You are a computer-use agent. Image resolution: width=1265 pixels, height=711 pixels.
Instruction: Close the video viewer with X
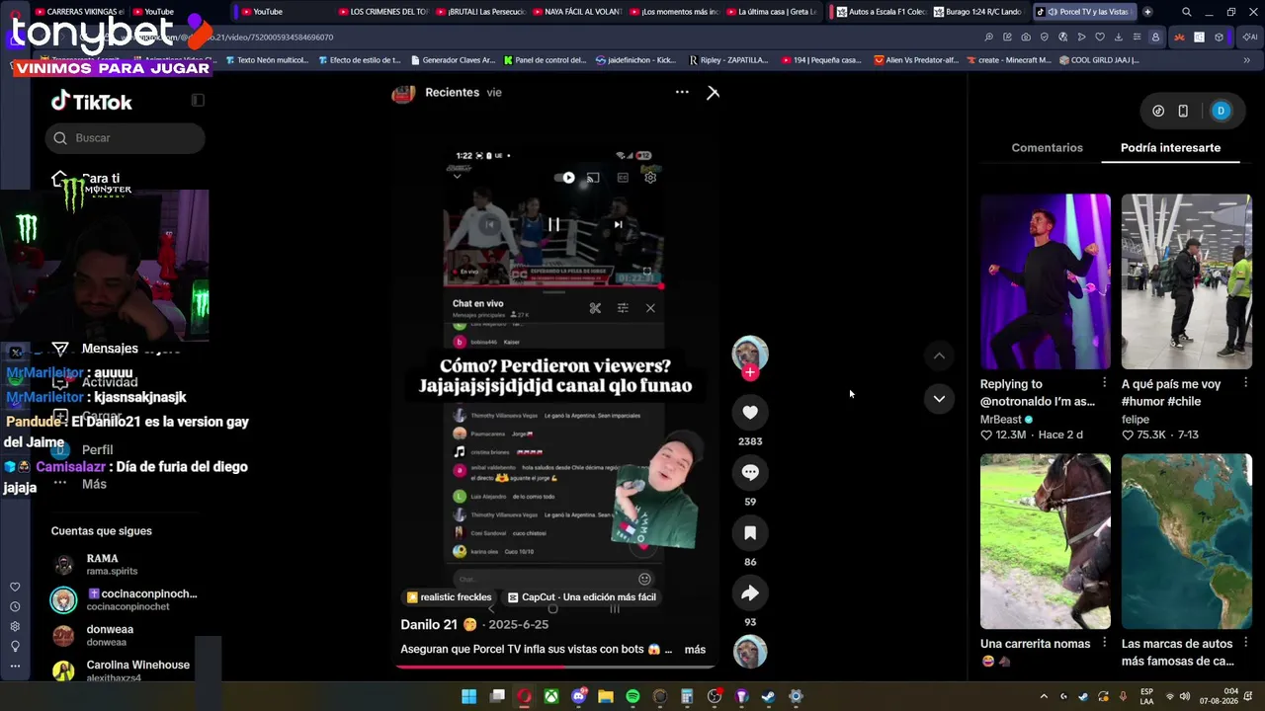point(714,93)
